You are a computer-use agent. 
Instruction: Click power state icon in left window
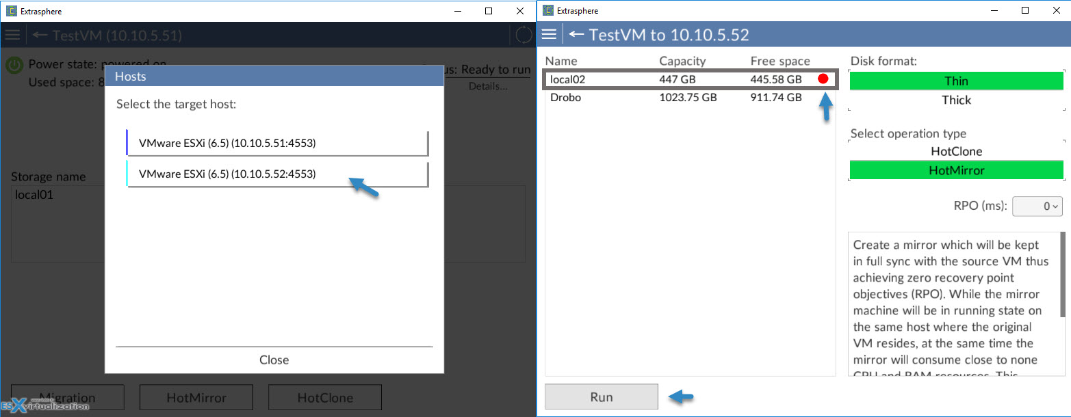pos(14,66)
